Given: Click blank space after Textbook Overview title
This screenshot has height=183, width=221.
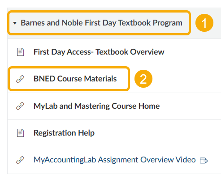Looking at the screenshot, I should pyautogui.click(x=193, y=52).
